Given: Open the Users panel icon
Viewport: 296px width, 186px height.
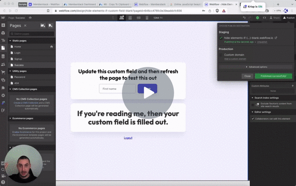Looking at the screenshot, I should click(3, 64).
